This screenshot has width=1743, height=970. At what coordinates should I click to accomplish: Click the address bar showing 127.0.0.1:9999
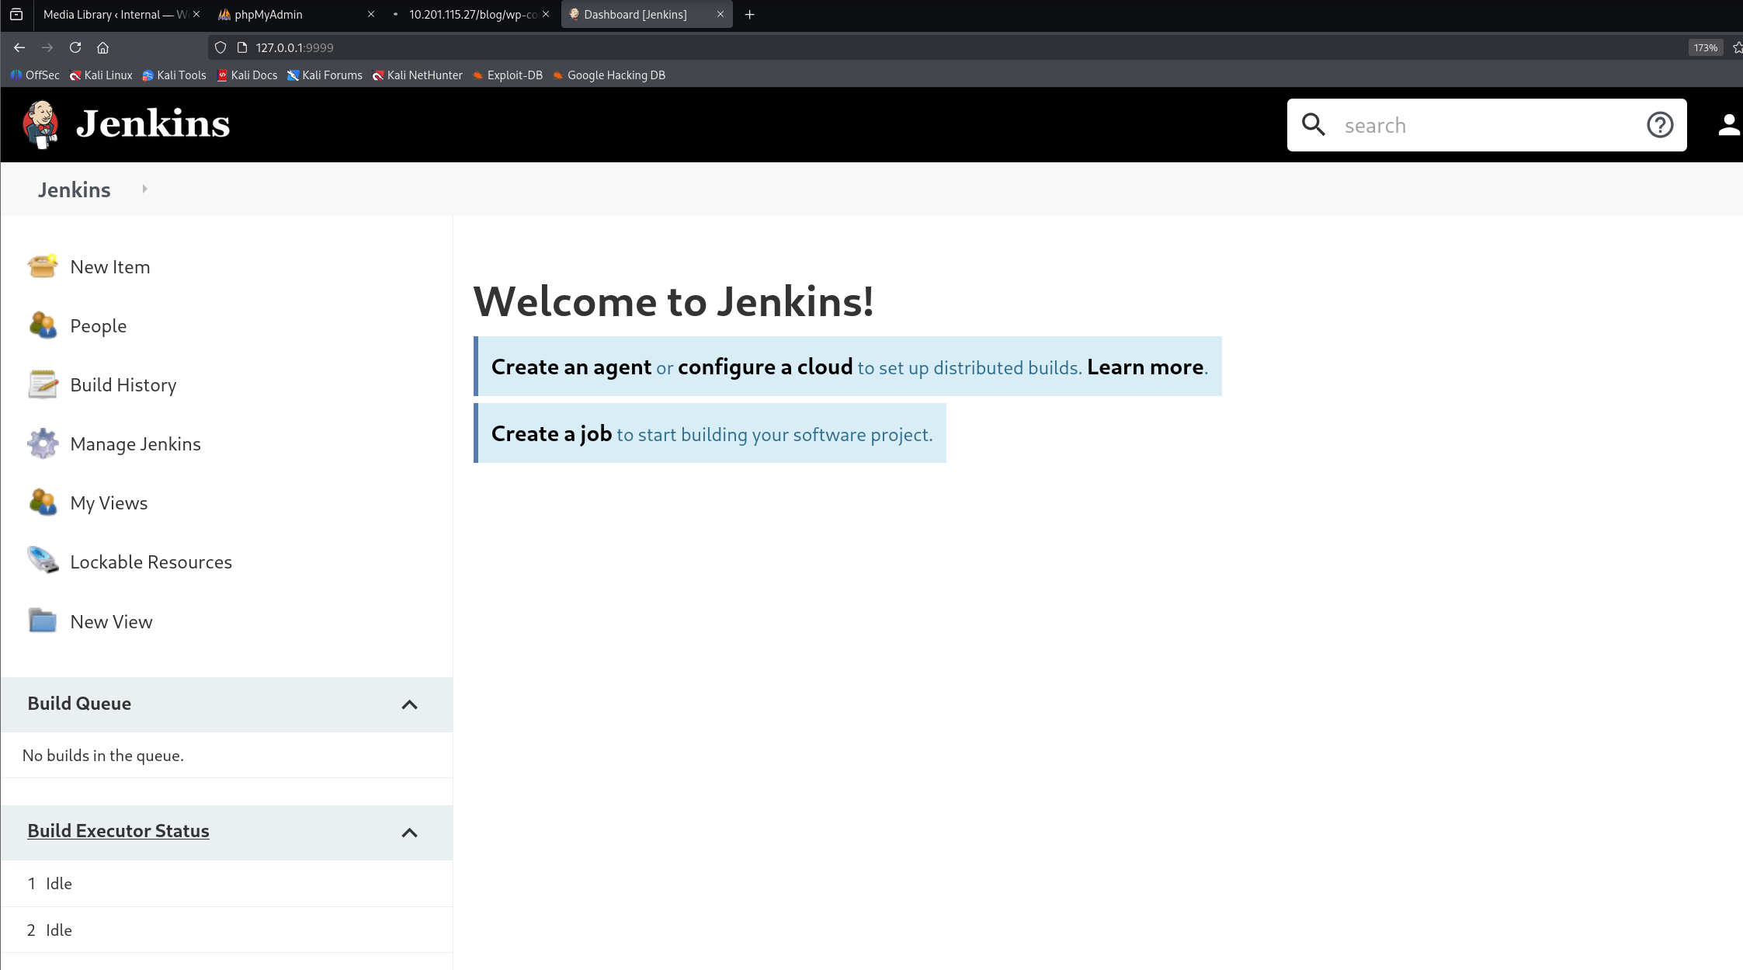point(947,47)
